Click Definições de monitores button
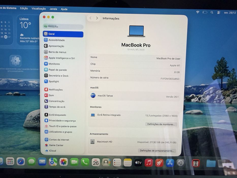 coord(161,124)
